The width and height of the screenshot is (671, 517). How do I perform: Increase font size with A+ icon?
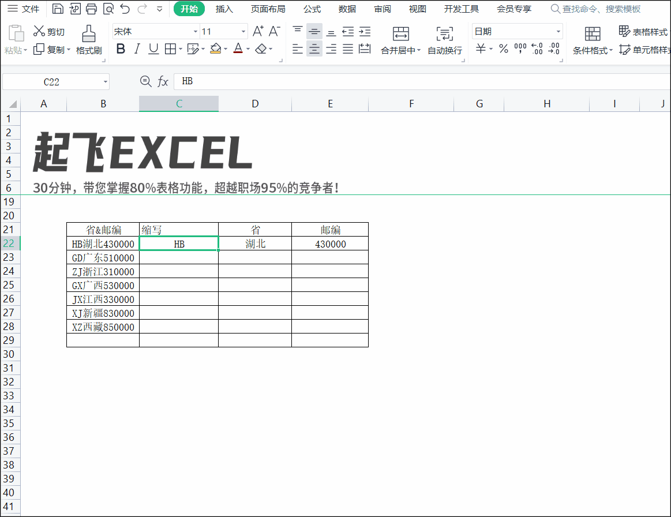coord(258,31)
